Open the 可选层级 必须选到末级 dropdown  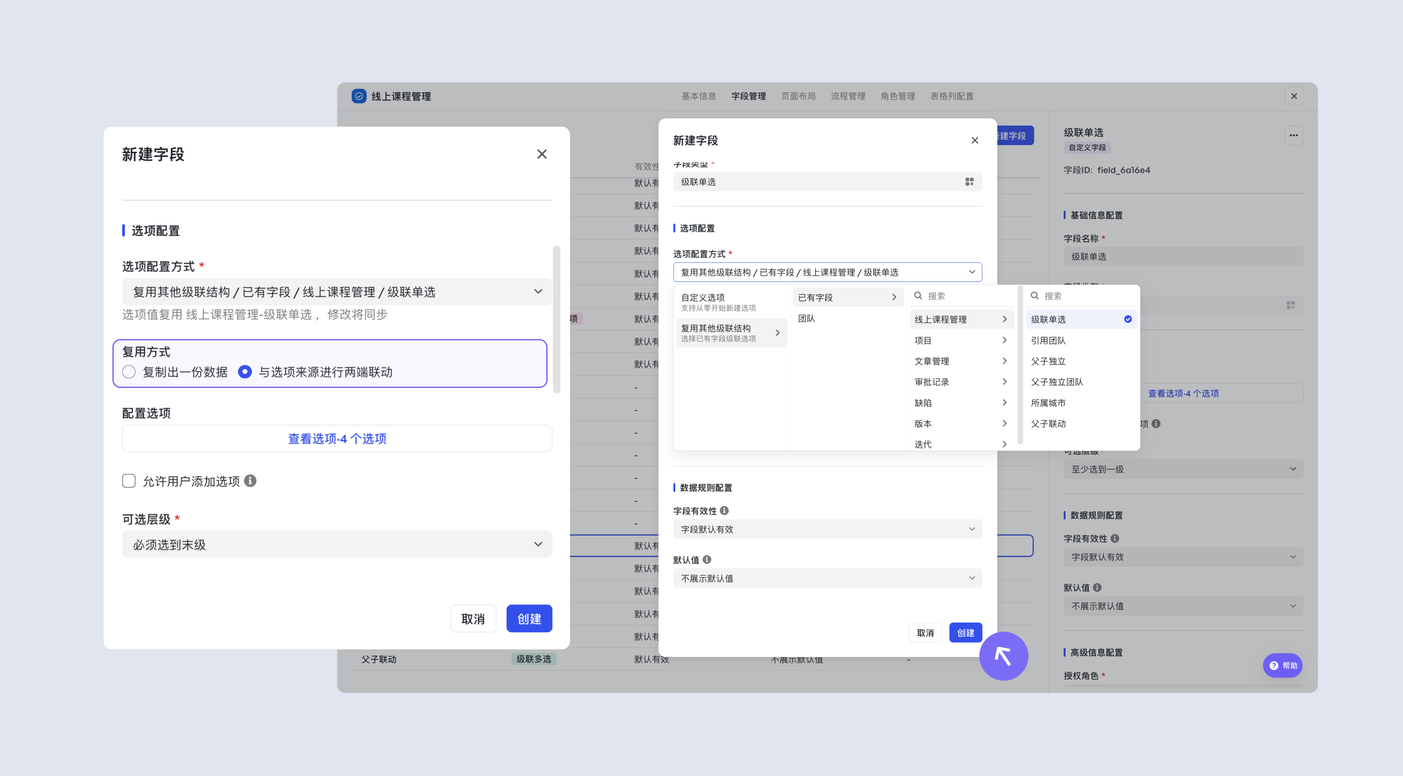[x=337, y=544]
